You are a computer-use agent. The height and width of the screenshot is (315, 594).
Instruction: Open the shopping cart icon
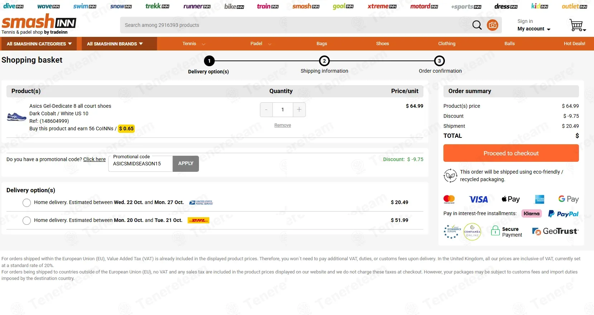coord(577,25)
